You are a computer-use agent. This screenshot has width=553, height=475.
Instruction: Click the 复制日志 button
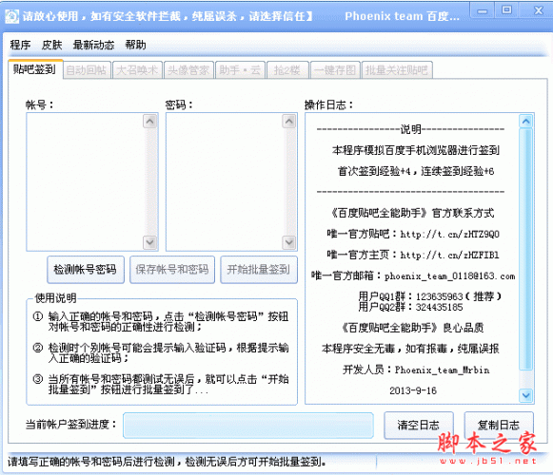pos(499,425)
